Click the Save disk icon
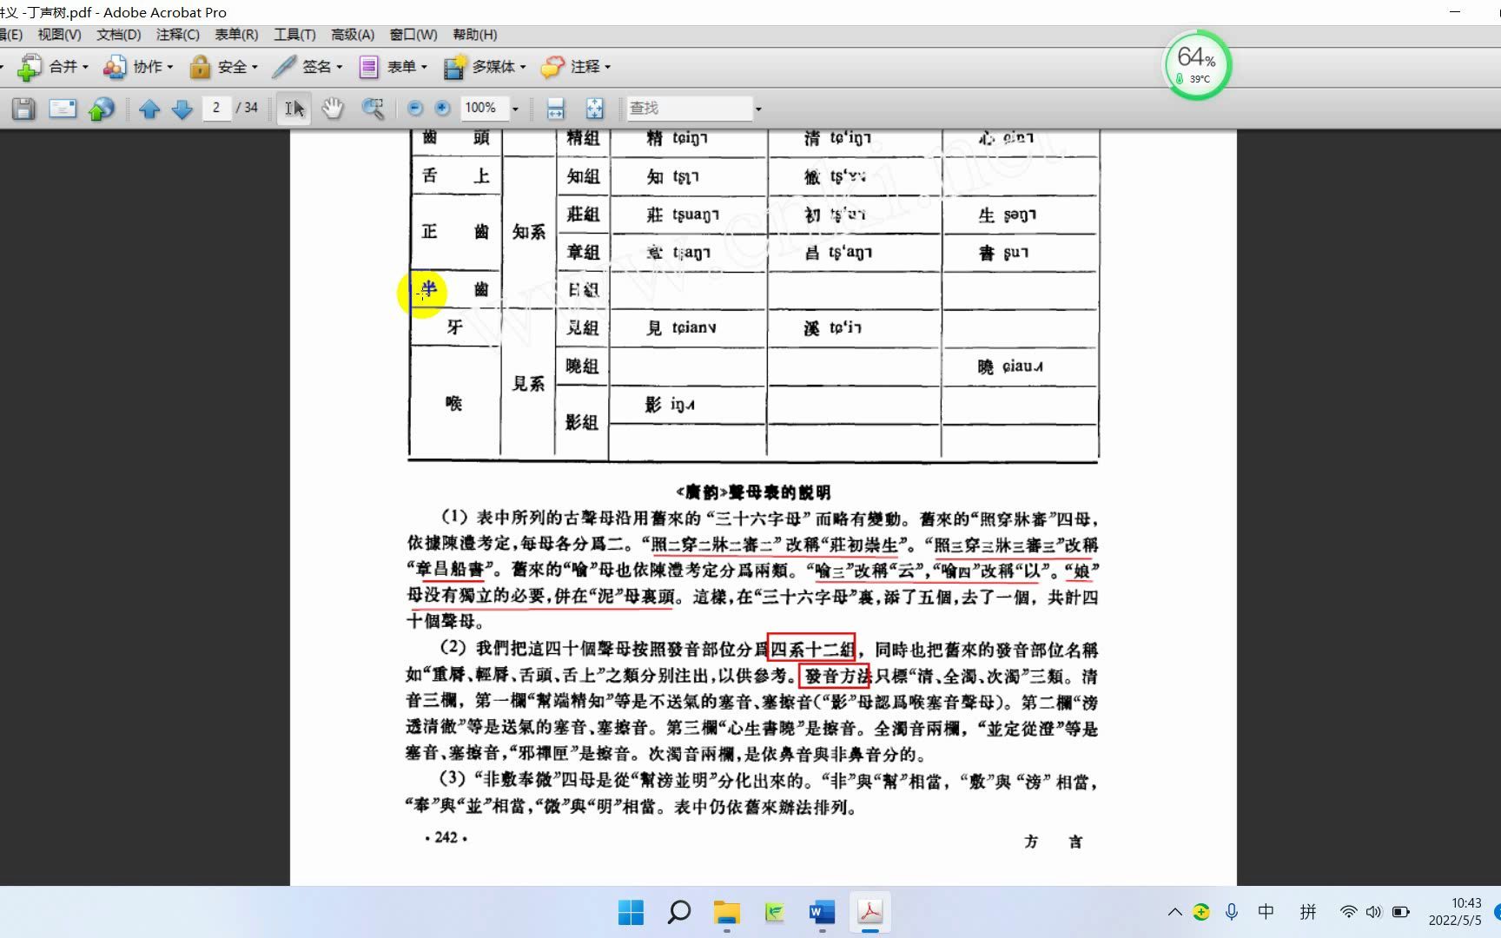This screenshot has height=938, width=1501. pyautogui.click(x=23, y=109)
